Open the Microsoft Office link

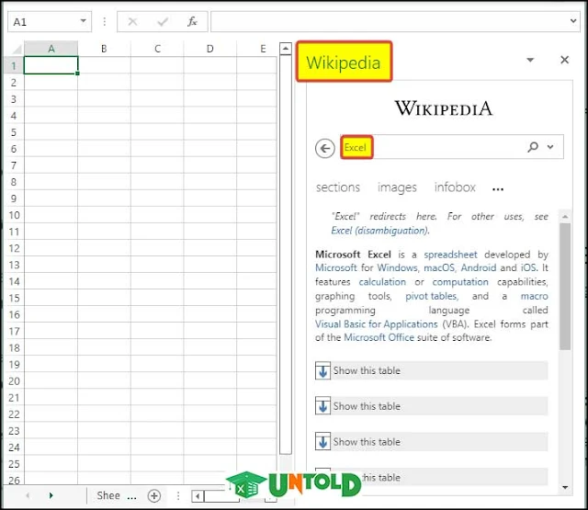point(379,337)
